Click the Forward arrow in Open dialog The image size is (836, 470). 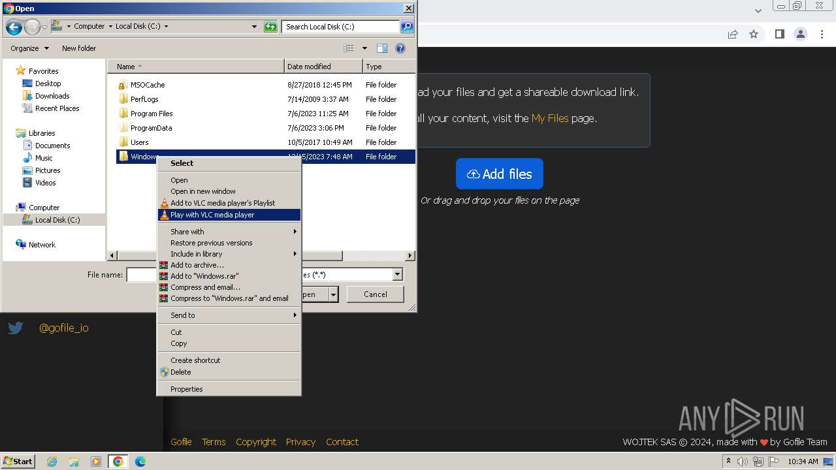click(32, 27)
